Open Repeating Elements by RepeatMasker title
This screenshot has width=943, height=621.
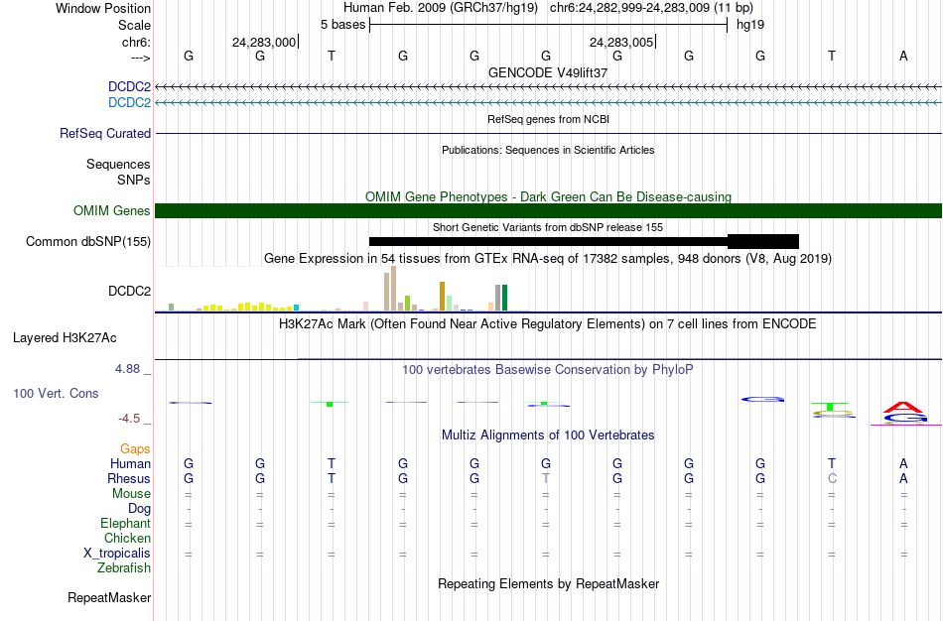[x=549, y=583]
